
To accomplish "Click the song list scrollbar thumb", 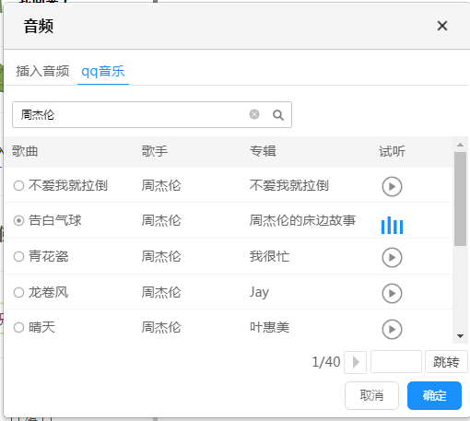I will click(x=460, y=199).
